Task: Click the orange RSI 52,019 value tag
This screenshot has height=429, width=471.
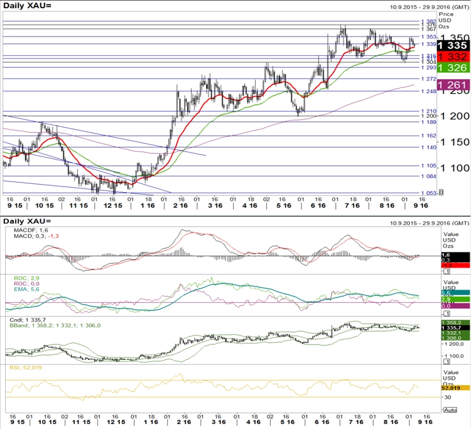Action: pos(455,388)
